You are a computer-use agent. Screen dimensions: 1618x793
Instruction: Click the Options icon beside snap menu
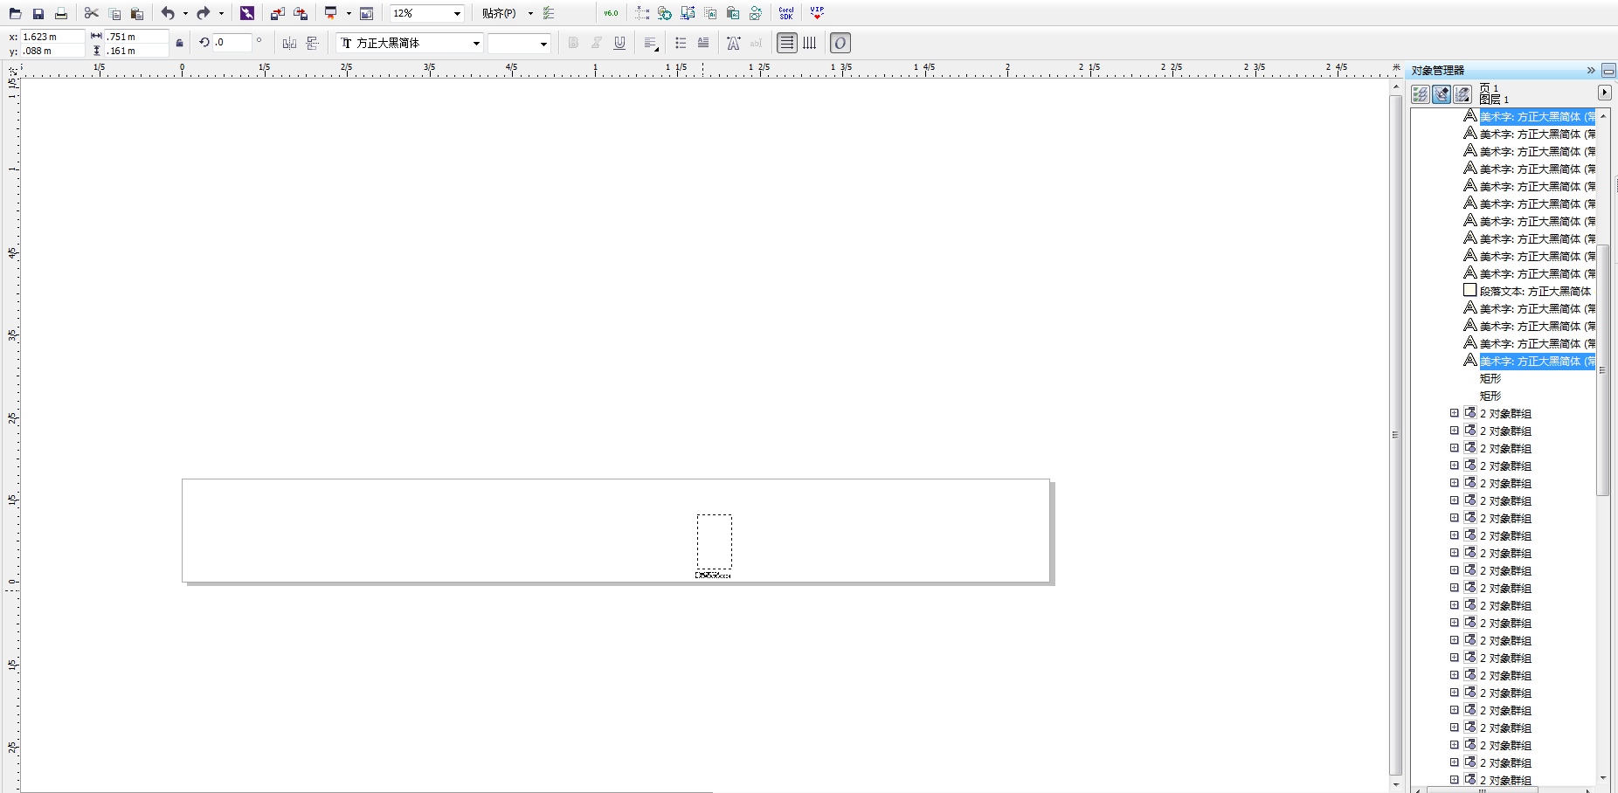tap(549, 13)
